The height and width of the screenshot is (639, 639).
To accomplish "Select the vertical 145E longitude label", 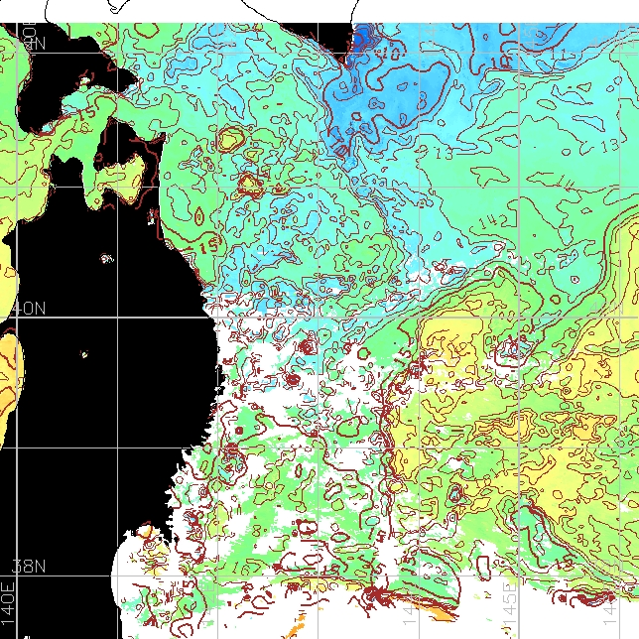I will 510,604.
